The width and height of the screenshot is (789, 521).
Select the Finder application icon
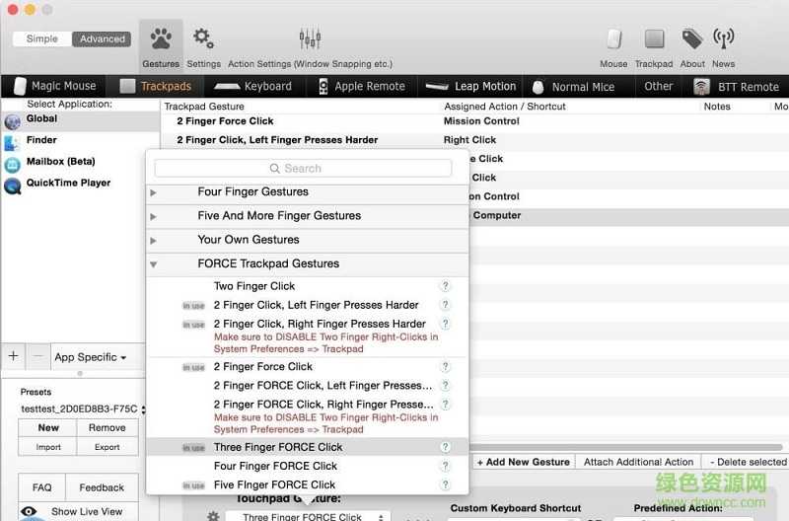pos(12,142)
